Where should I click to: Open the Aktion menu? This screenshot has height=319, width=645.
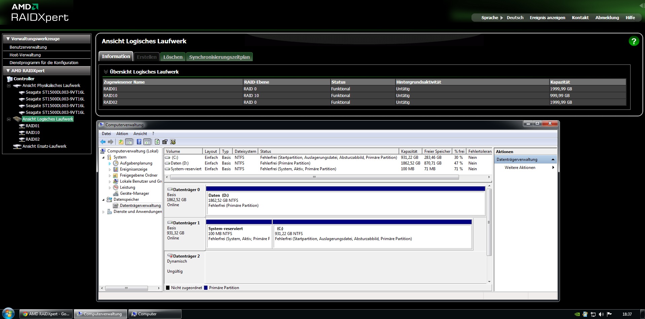[x=122, y=134]
